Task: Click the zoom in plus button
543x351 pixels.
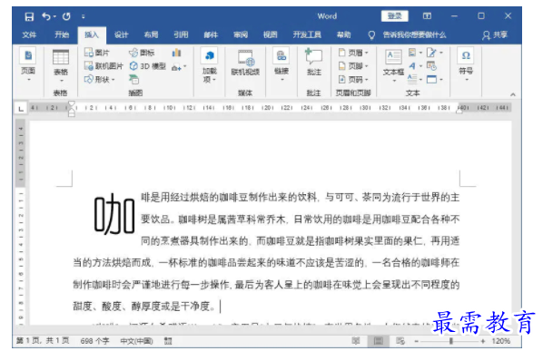Action: 483,341
